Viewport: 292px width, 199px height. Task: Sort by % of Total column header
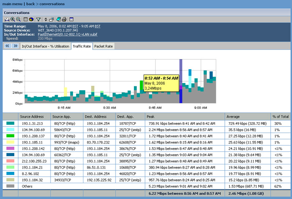coord(281,117)
